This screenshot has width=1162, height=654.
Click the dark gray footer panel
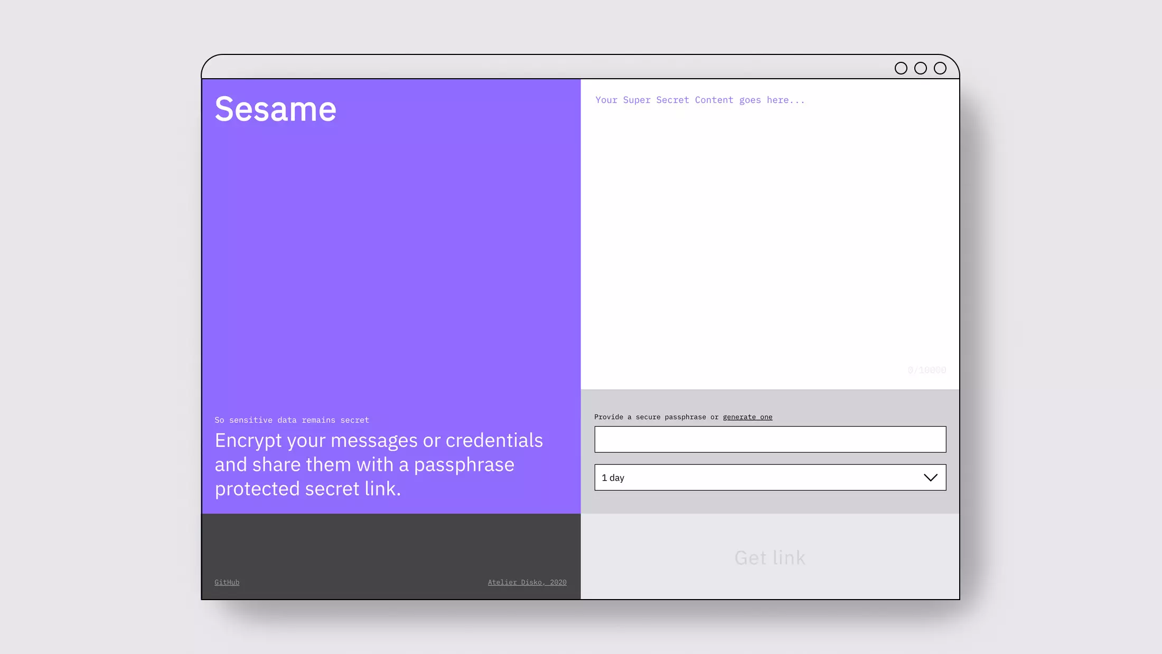[x=391, y=544]
